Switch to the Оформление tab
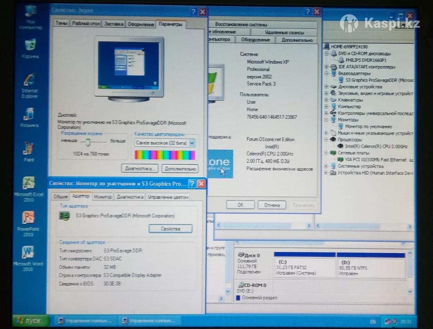The image size is (433, 329). (x=141, y=24)
